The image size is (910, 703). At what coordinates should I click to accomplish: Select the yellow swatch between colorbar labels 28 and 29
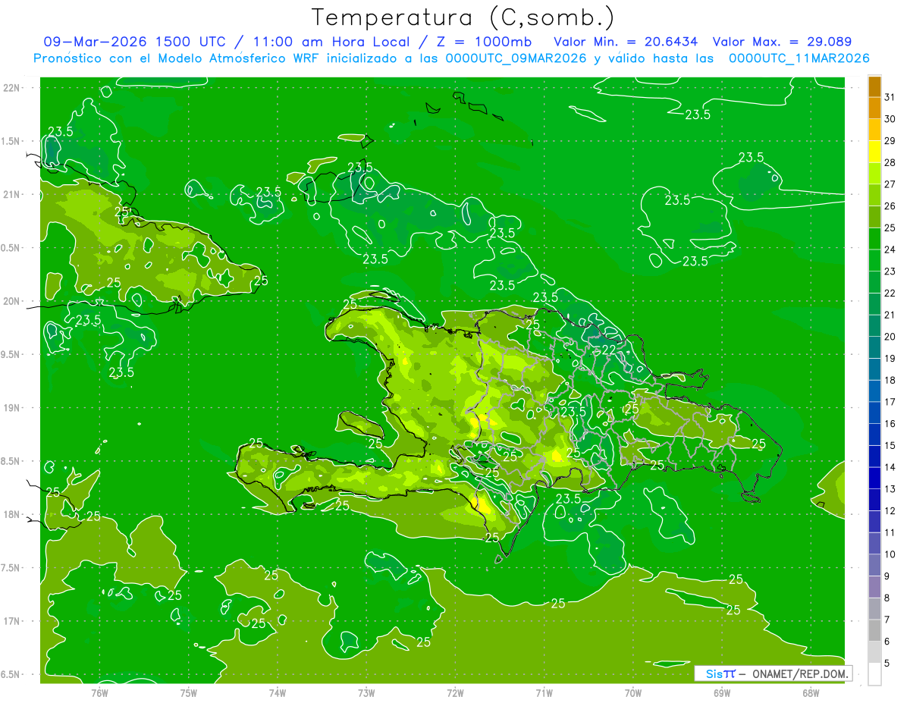(874, 152)
